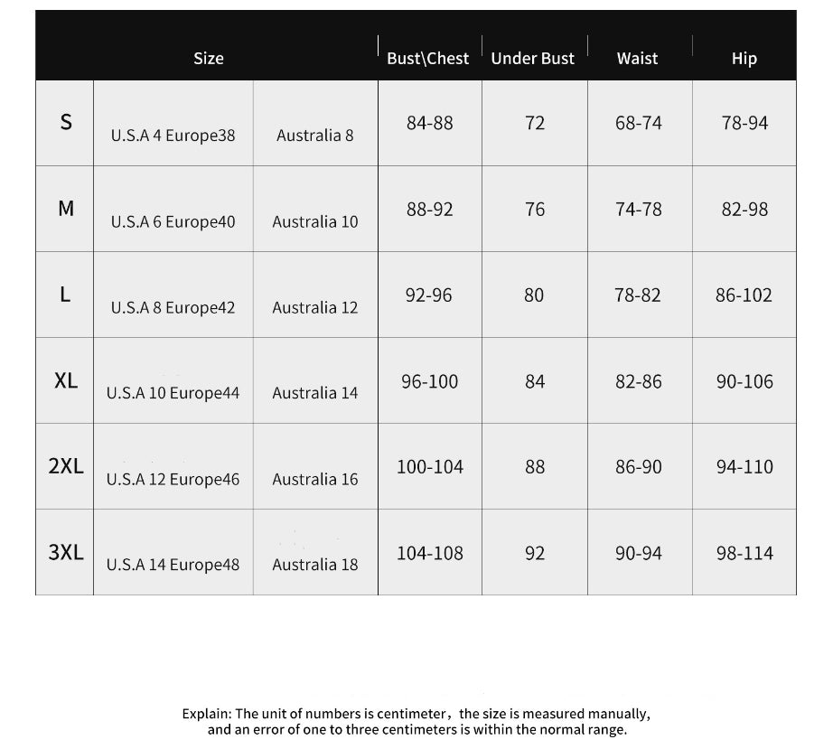This screenshot has height=749, width=833.
Task: Click the U.S.A 4 Europe38 cell
Action: 173,136
